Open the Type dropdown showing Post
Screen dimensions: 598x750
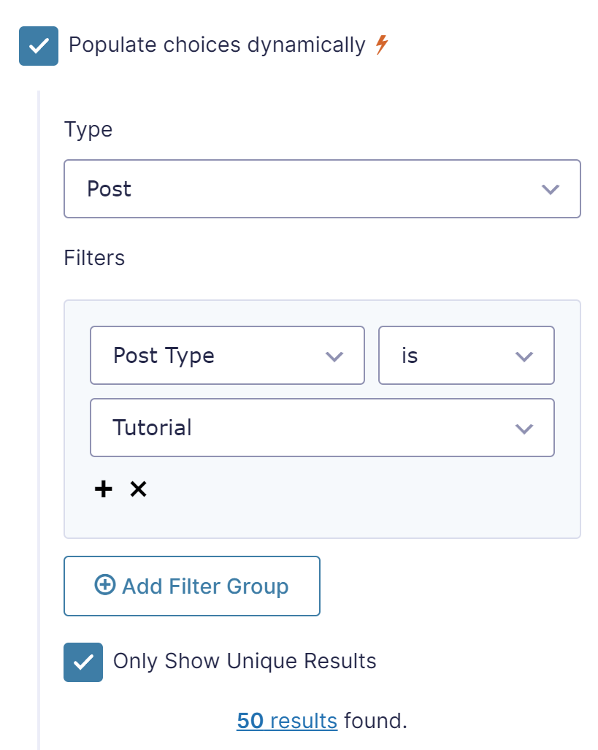pos(322,188)
